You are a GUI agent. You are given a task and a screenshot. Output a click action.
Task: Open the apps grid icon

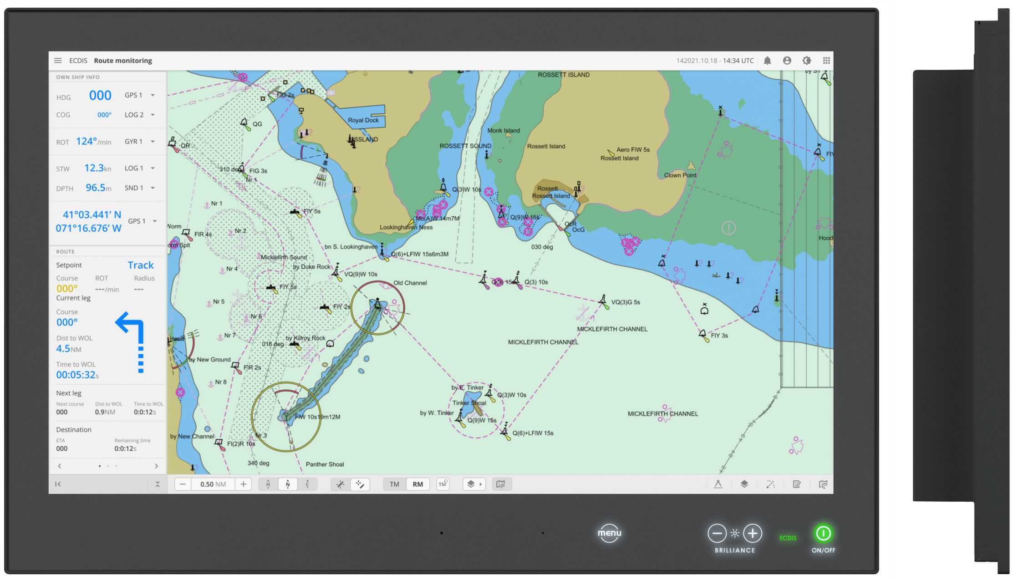click(826, 61)
